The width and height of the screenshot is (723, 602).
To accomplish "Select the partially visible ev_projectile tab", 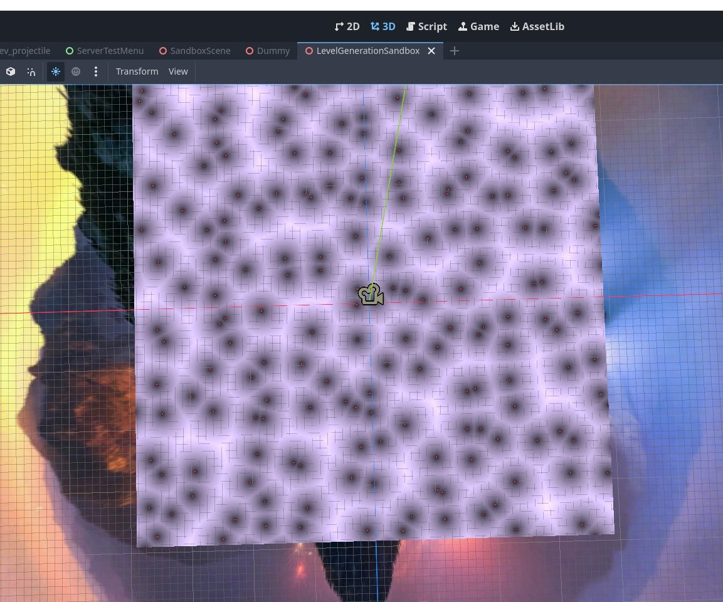I will click(x=25, y=51).
